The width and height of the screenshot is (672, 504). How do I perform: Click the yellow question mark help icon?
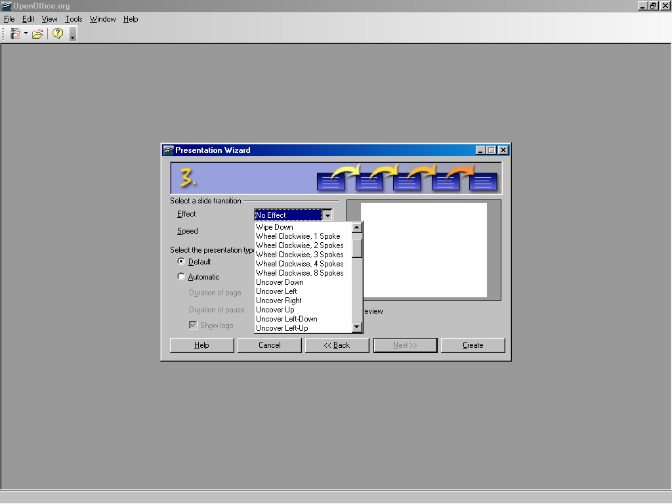tap(58, 33)
